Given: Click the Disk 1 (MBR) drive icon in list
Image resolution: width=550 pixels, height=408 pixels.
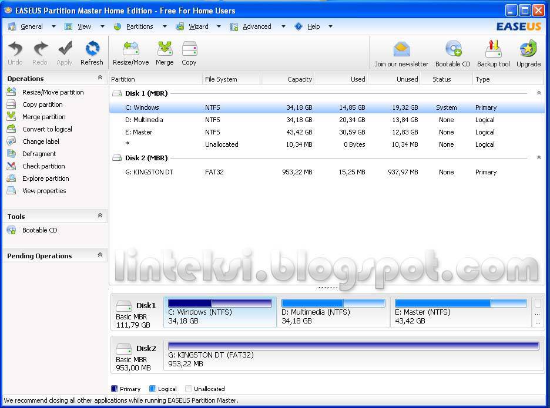Looking at the screenshot, I should 117,93.
